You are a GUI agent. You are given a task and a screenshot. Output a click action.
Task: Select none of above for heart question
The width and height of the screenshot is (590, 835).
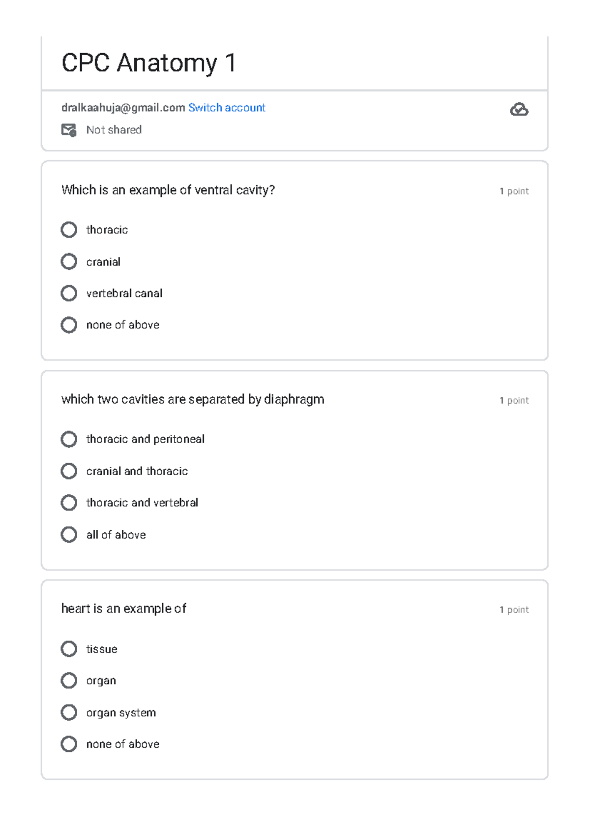(x=69, y=744)
